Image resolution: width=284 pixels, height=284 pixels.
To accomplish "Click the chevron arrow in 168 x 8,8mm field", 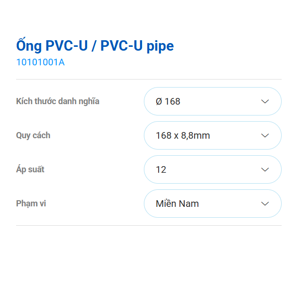I will click(x=265, y=135).
